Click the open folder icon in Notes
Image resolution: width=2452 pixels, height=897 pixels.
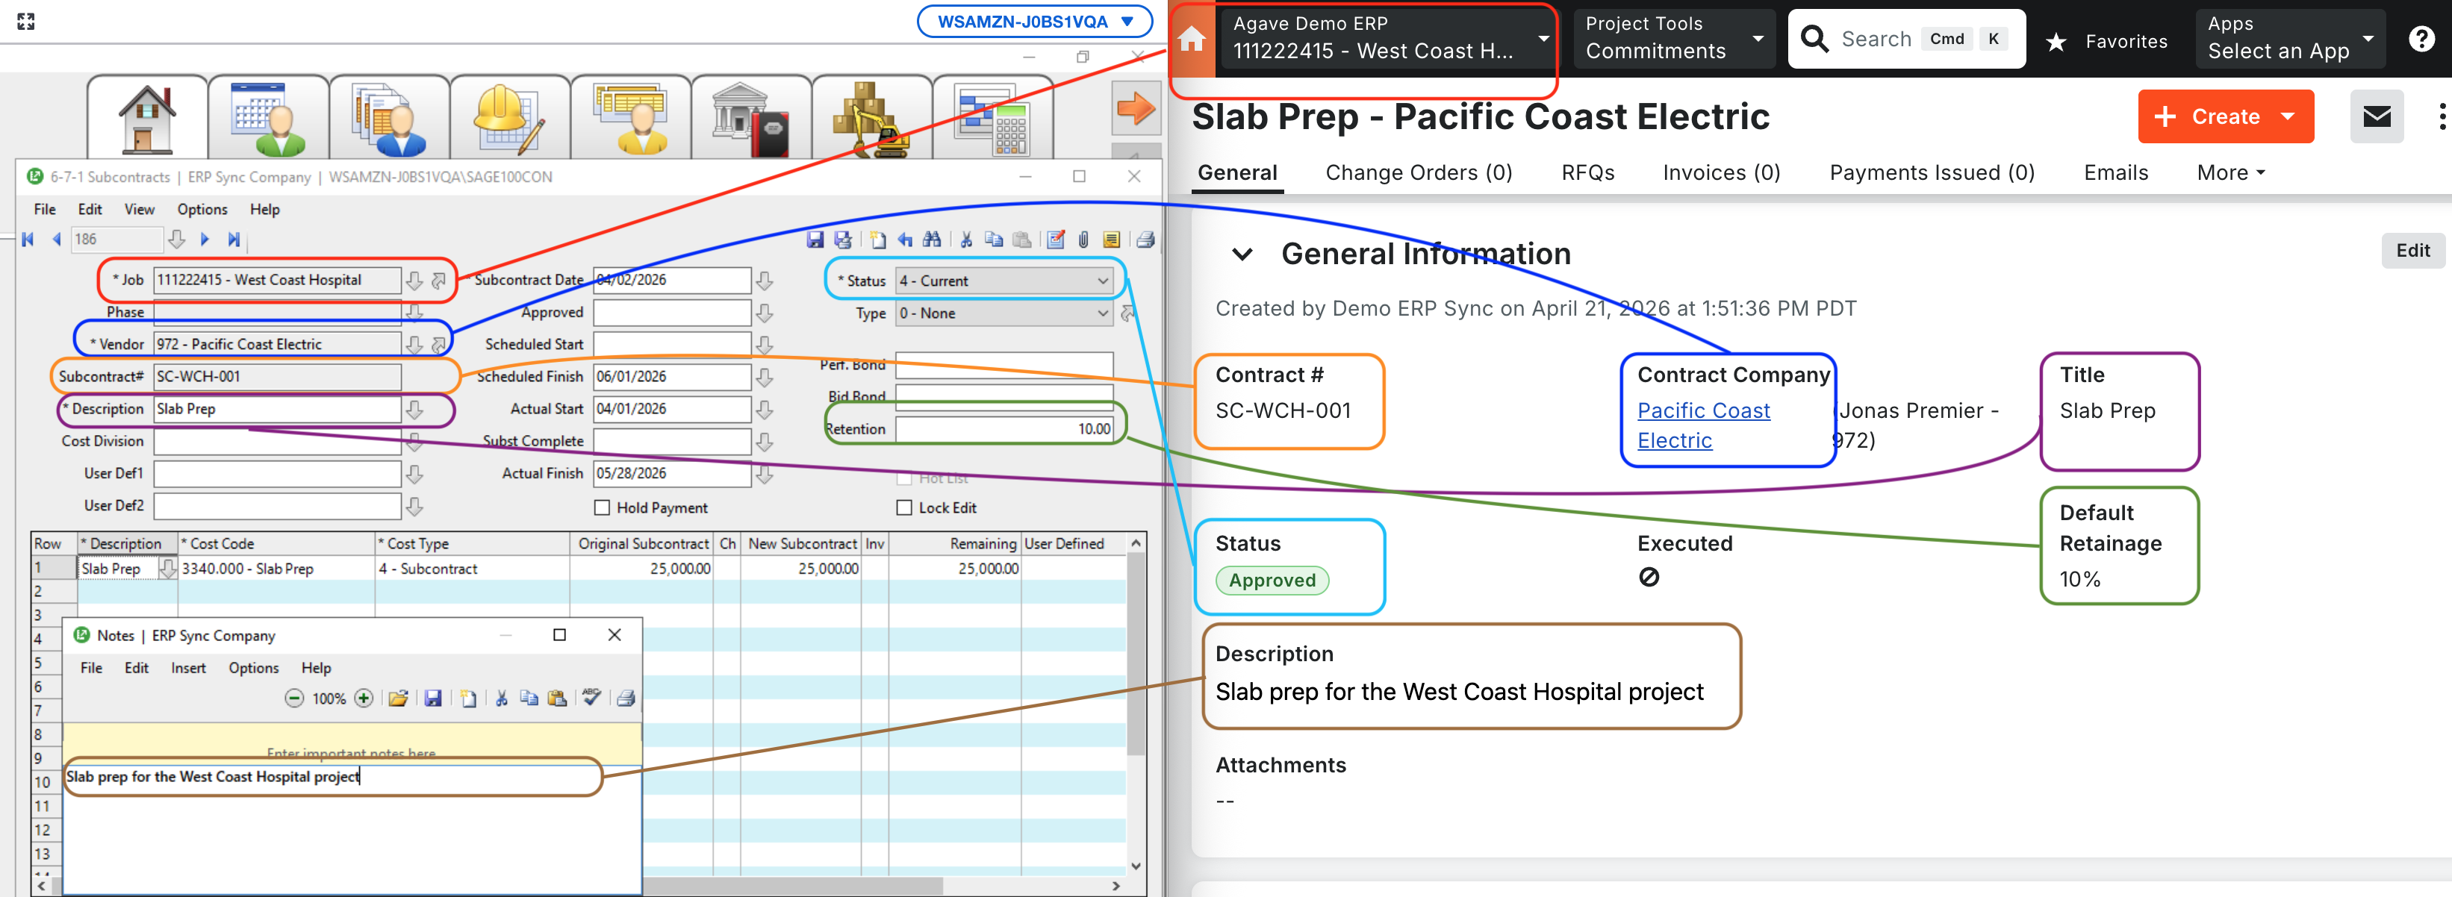tap(398, 698)
